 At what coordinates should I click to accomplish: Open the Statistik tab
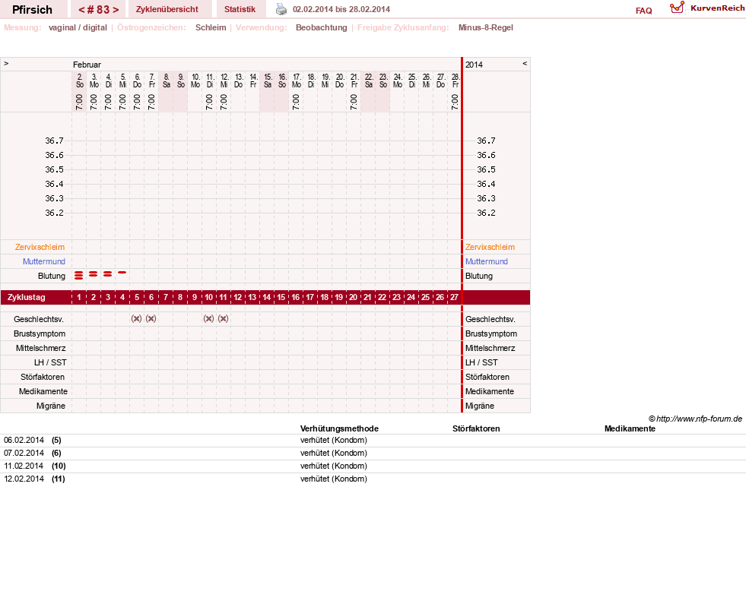click(x=240, y=9)
